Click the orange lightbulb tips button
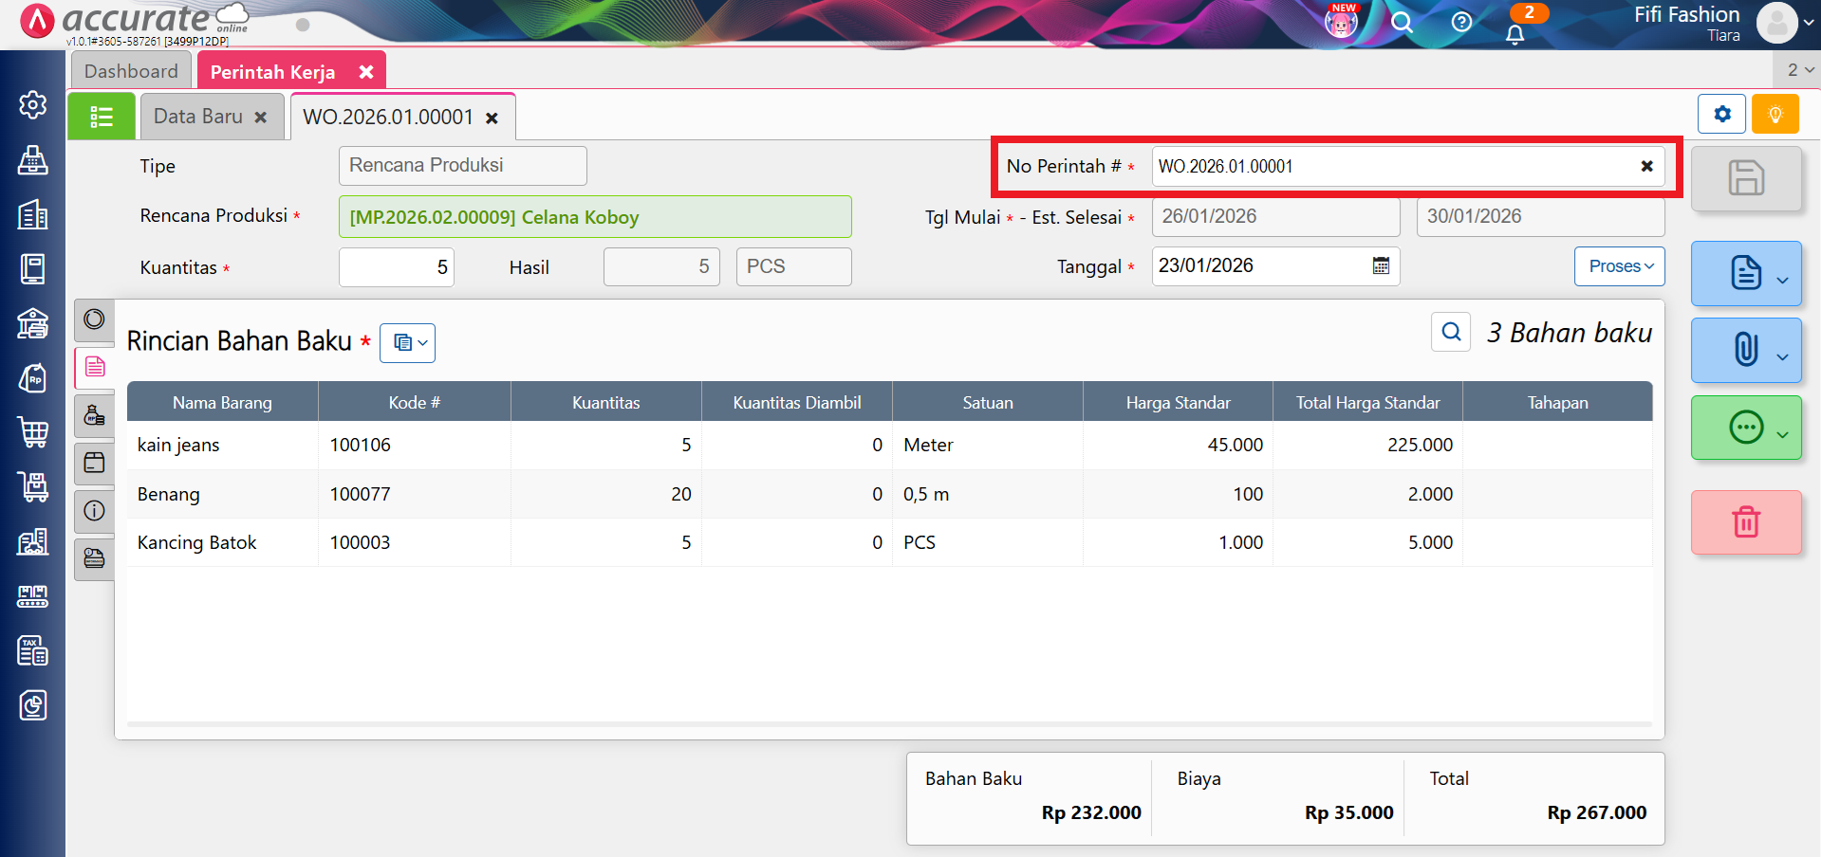1821x857 pixels. pos(1775,115)
